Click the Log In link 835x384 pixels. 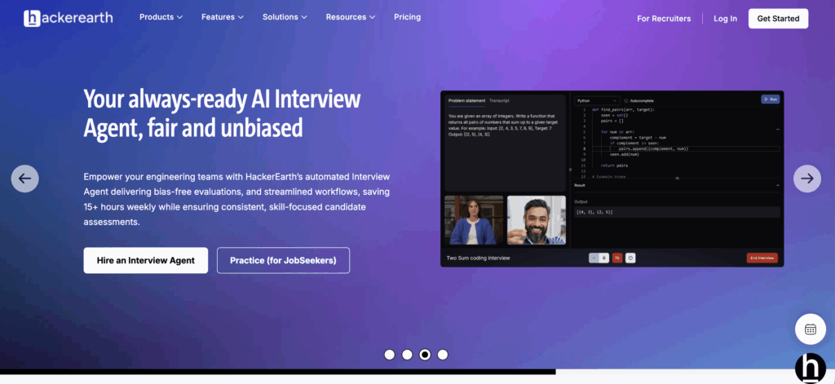[x=725, y=19]
